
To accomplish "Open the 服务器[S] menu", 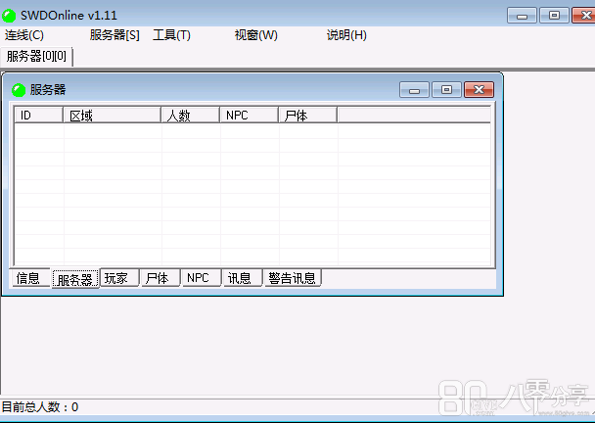I will [114, 35].
